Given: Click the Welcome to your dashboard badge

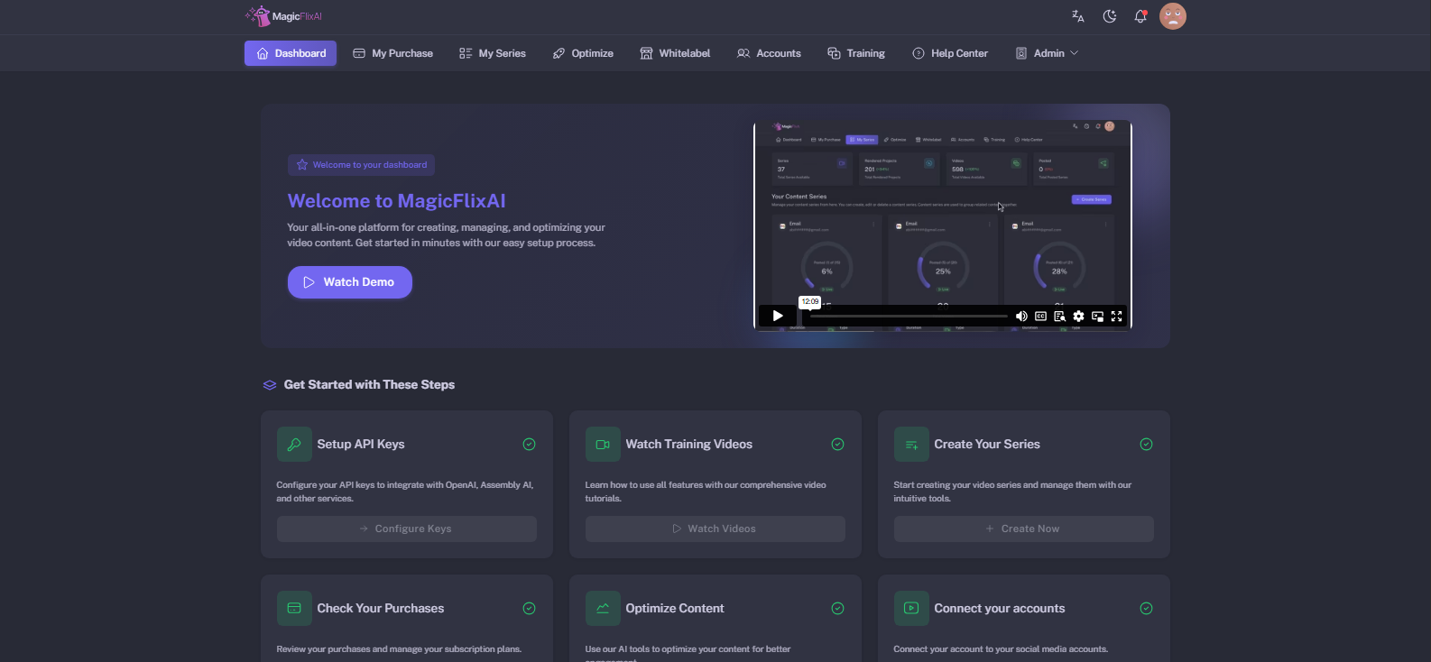Looking at the screenshot, I should pos(361,165).
